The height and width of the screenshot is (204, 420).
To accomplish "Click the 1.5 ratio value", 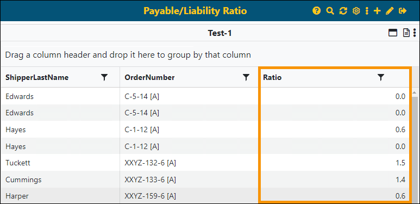I will (400, 163).
